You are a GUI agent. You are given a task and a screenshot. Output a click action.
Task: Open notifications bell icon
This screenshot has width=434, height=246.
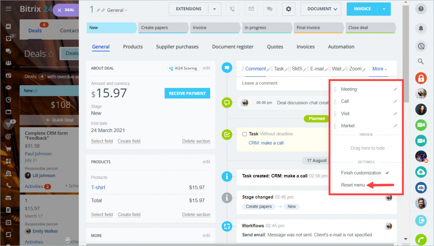[421, 28]
